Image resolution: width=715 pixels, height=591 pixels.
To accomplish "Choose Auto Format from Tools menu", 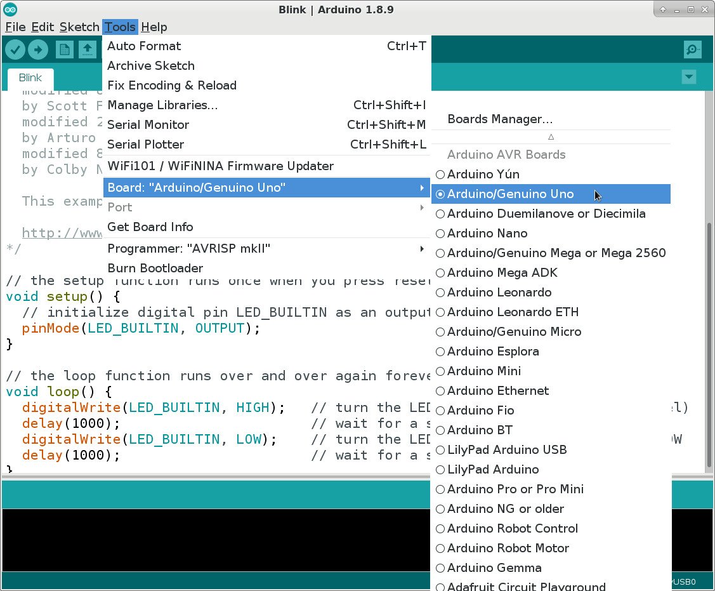I will pos(266,46).
